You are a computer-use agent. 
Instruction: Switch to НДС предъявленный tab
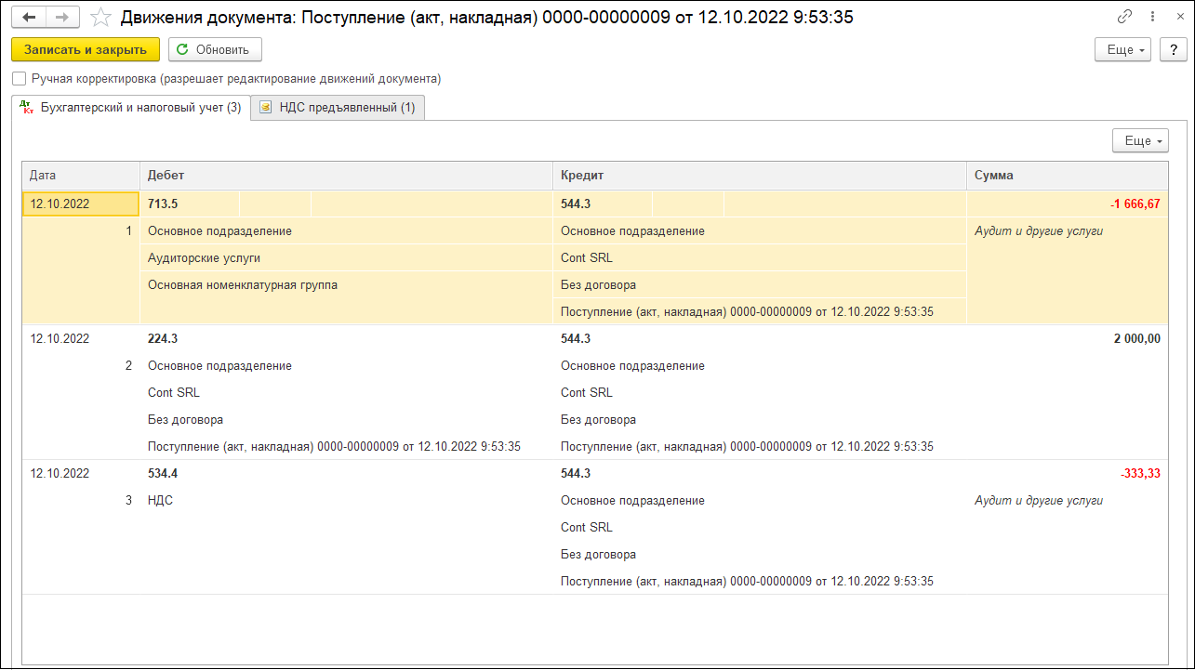point(338,108)
